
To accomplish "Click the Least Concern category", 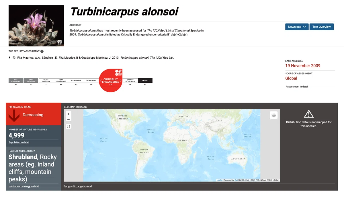I will [x=46, y=81].
